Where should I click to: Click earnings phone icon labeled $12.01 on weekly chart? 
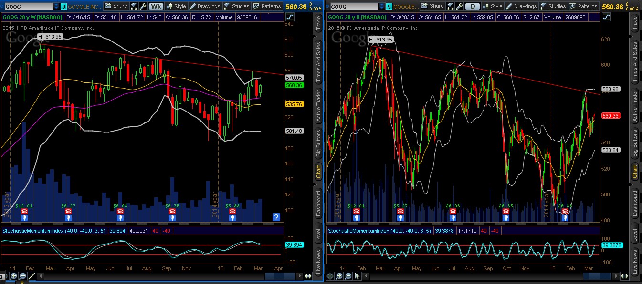(x=24, y=211)
